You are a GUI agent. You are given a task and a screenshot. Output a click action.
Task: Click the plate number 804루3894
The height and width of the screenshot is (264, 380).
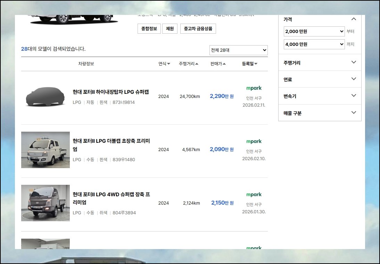point(124,213)
